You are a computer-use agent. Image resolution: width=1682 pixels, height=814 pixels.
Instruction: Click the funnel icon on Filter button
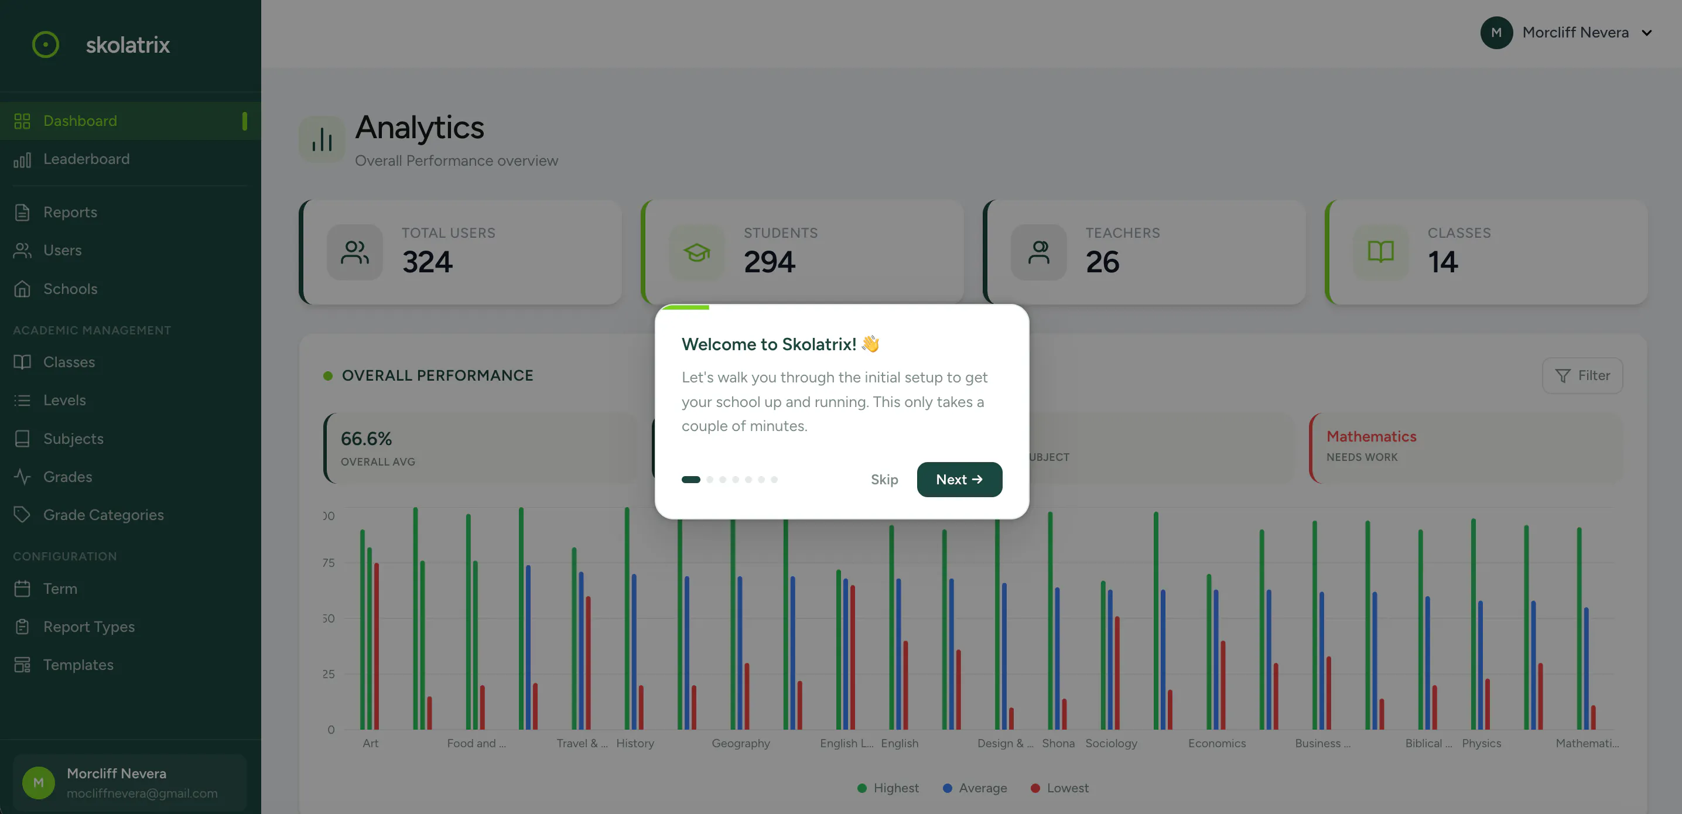click(1563, 376)
